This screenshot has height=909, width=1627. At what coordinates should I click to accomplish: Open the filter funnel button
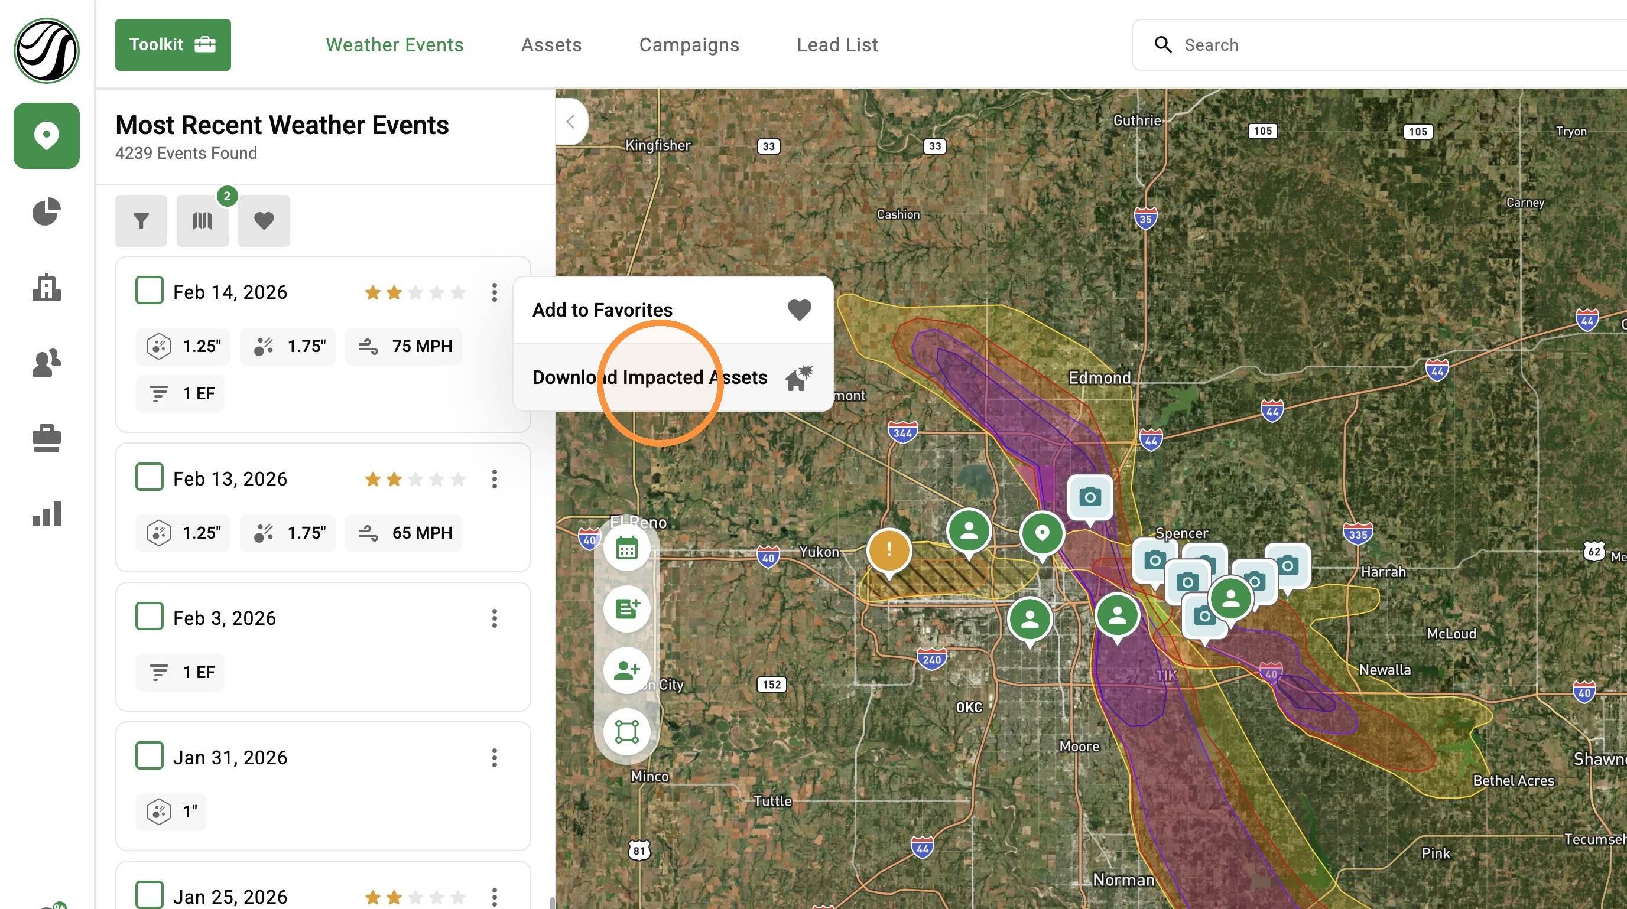[141, 220]
